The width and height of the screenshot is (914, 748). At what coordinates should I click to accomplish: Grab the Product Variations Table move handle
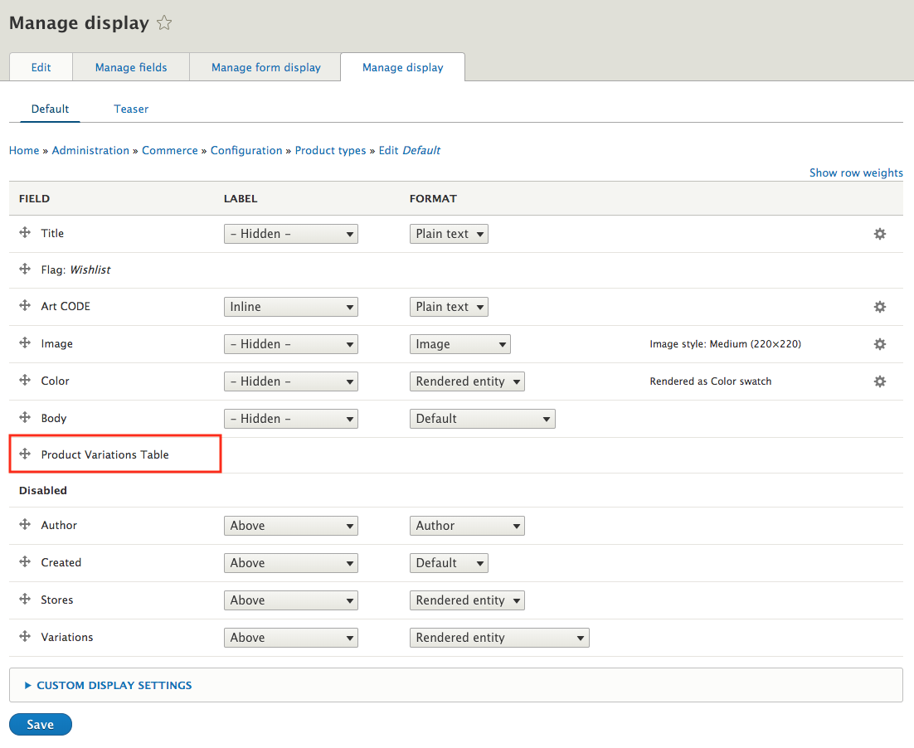pos(25,454)
